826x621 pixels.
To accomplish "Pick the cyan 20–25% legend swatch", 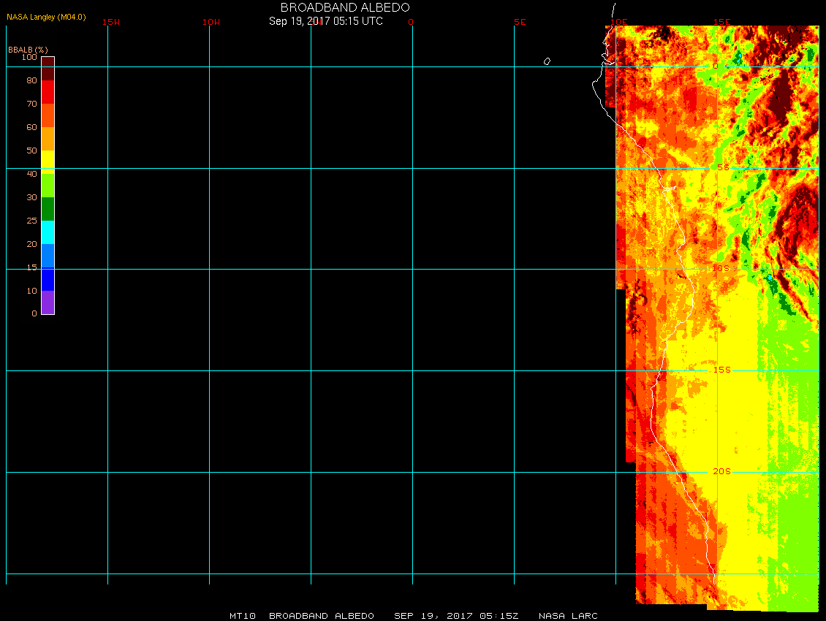I will pyautogui.click(x=48, y=232).
